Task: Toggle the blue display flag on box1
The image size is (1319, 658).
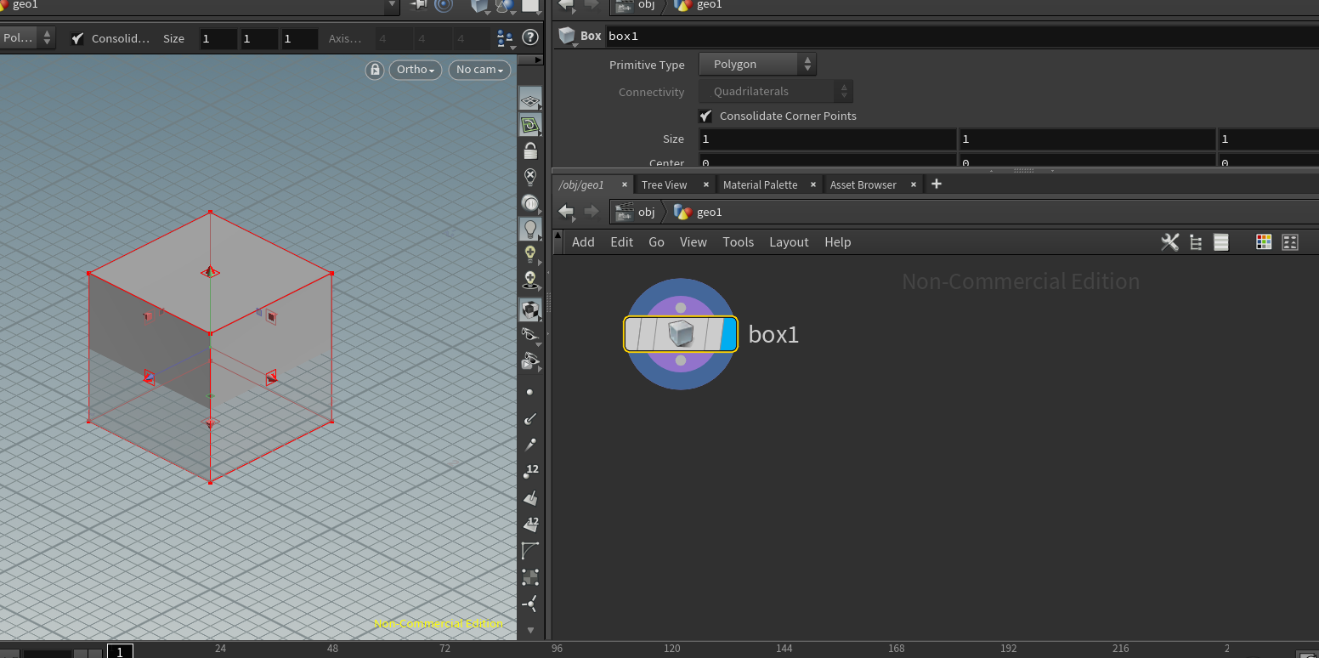Action: (x=727, y=334)
